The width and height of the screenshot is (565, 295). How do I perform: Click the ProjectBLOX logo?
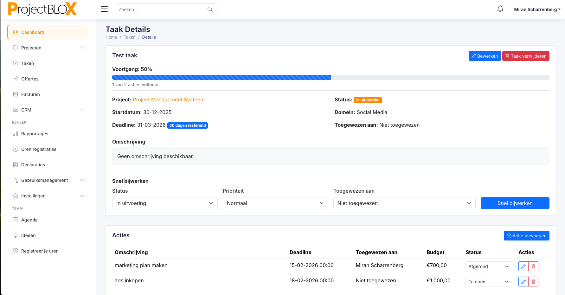[42, 9]
